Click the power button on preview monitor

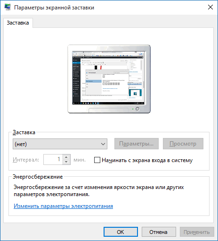(137, 109)
